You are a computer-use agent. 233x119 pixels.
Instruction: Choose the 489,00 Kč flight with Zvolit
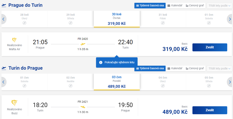[x=210, y=110]
